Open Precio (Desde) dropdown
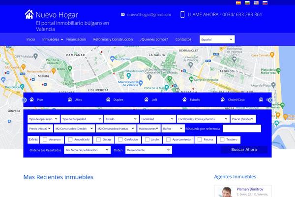This screenshot has height=197, width=295. 243,119
